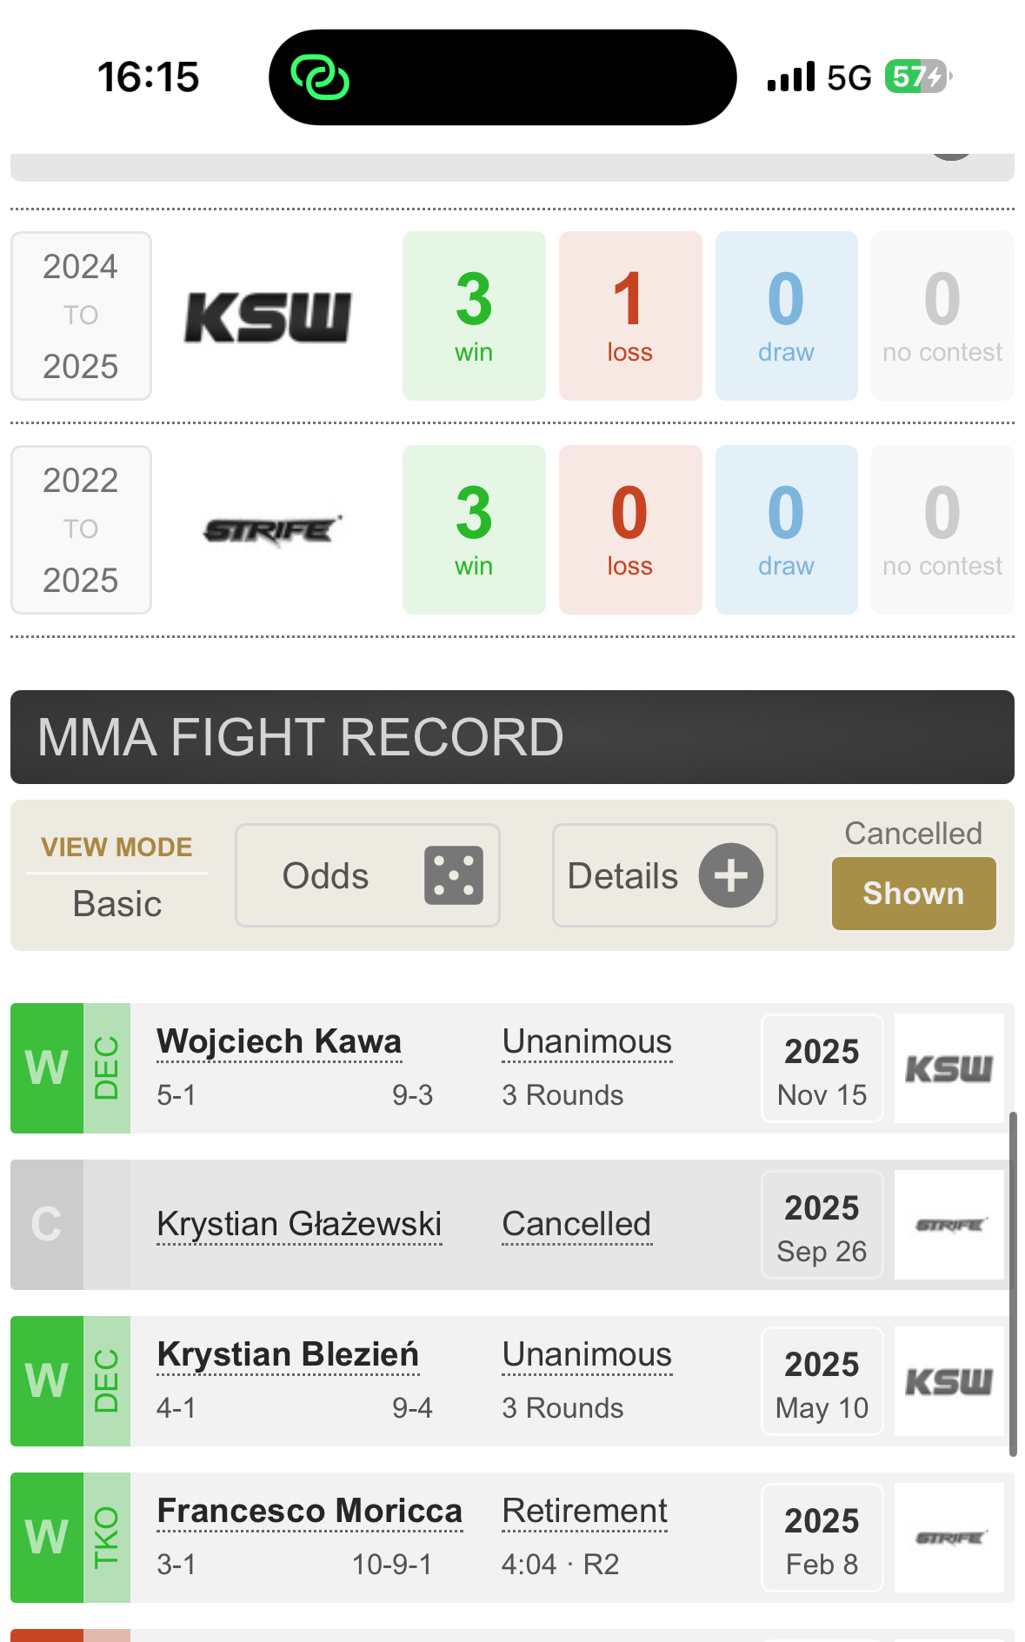Tap the green link icon in Dynamic Island
This screenshot has height=1642, width=1025.
pos(320,77)
